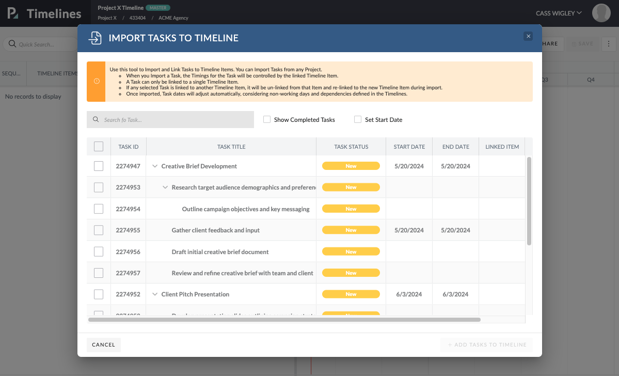The width and height of the screenshot is (619, 376).
Task: Click the task ID 2274956 cell
Action: pos(128,252)
